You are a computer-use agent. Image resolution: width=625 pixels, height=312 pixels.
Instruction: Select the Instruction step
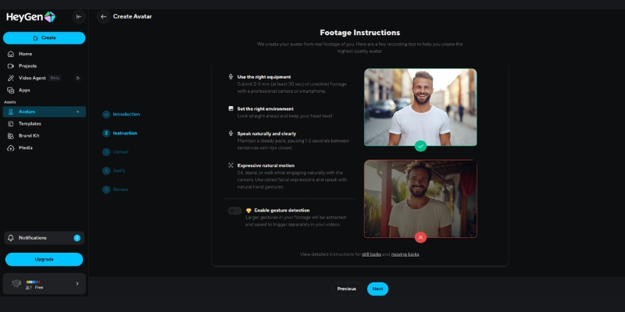pyautogui.click(x=120, y=133)
